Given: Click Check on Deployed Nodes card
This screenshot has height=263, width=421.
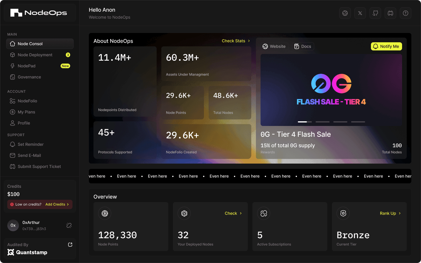Looking at the screenshot, I should click(x=233, y=213).
